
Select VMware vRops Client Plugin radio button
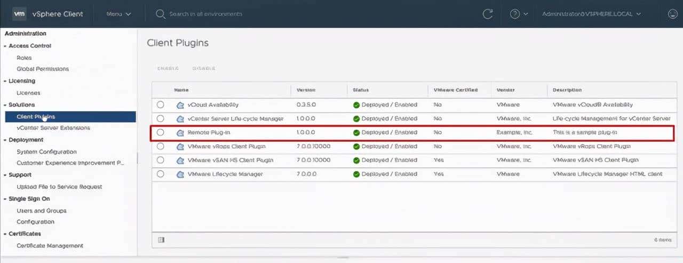(161, 146)
